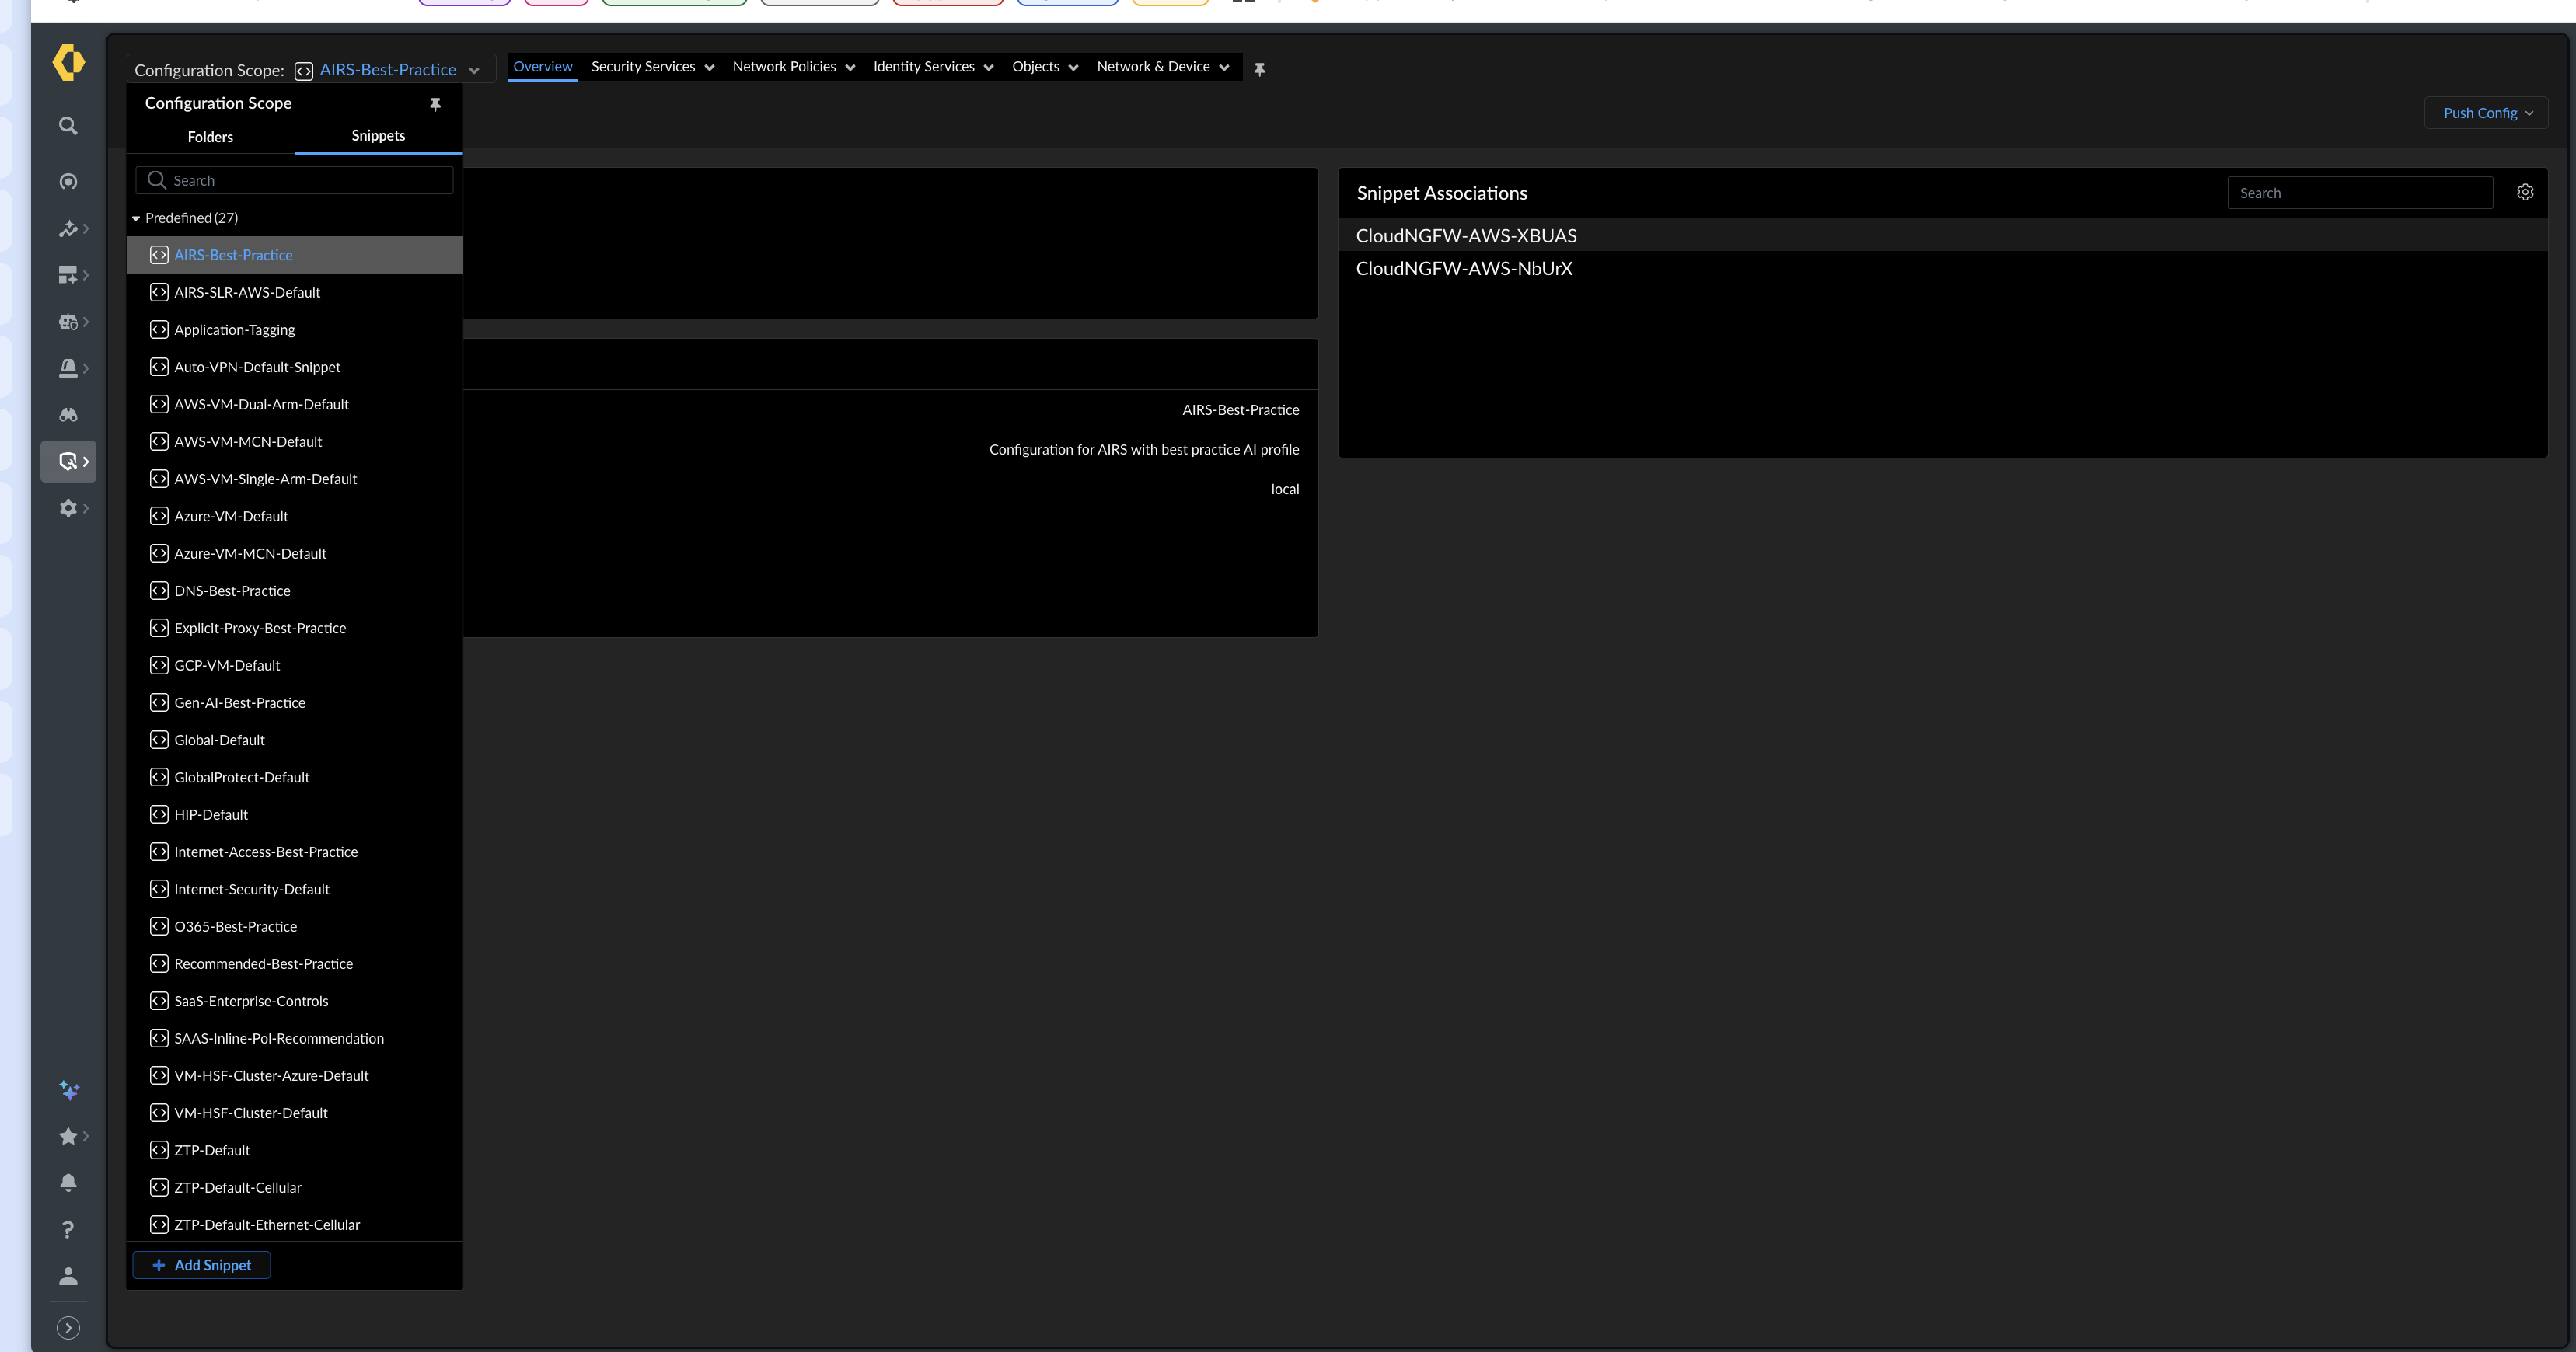
Task: Open the bell notifications icon
Action: point(68,1183)
